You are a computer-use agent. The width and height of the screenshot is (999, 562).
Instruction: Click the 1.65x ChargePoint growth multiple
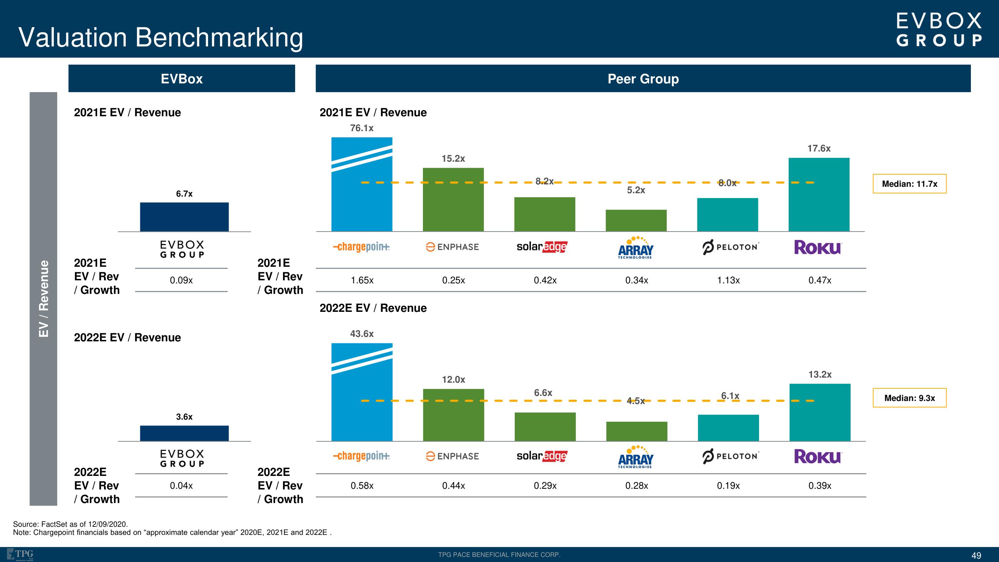pyautogui.click(x=362, y=280)
